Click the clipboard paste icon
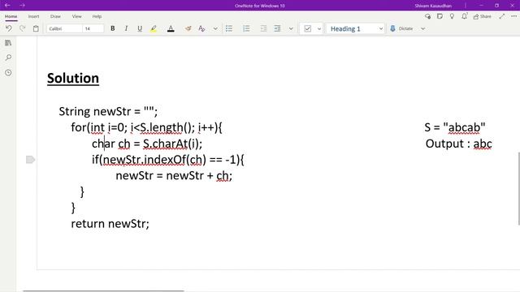 coord(36,28)
